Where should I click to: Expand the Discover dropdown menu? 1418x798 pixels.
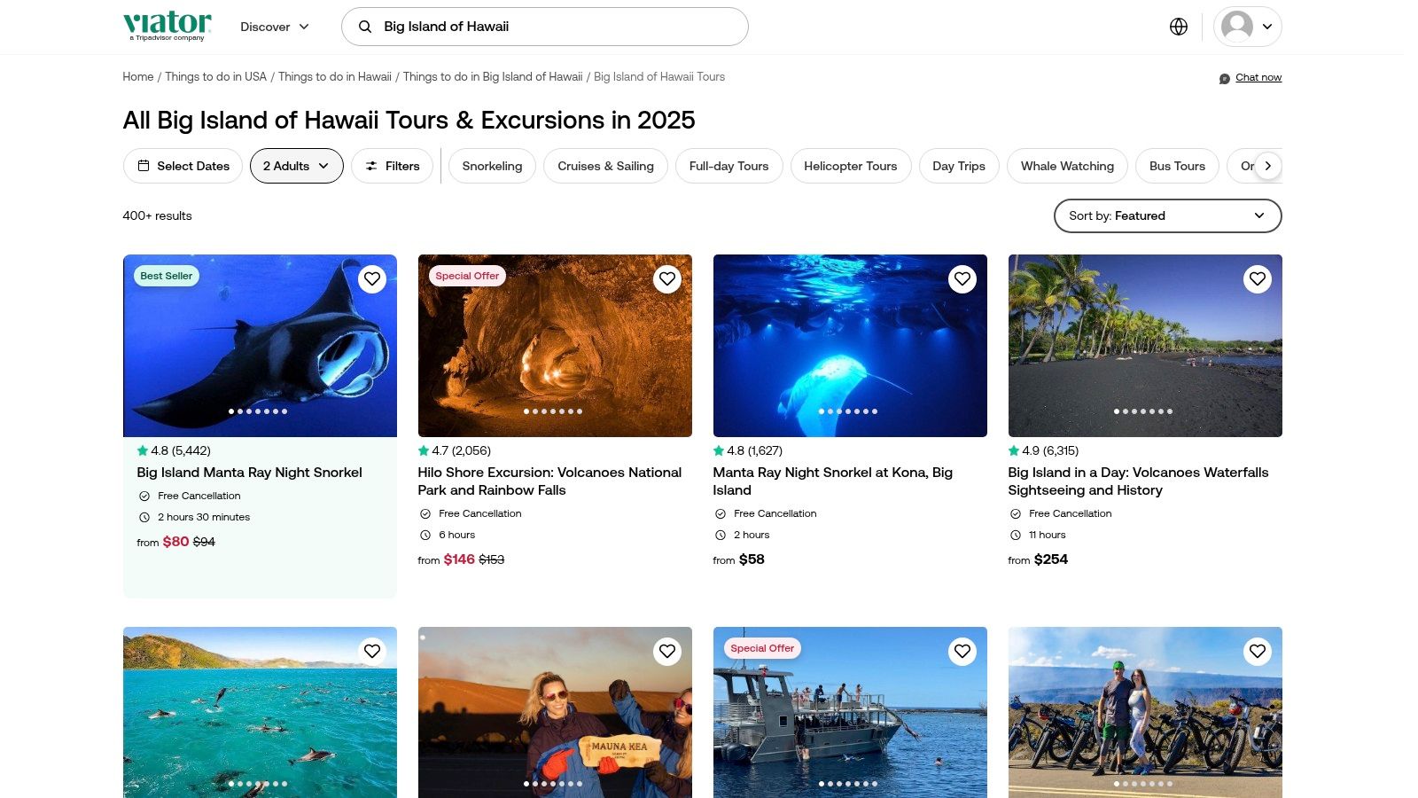[275, 27]
